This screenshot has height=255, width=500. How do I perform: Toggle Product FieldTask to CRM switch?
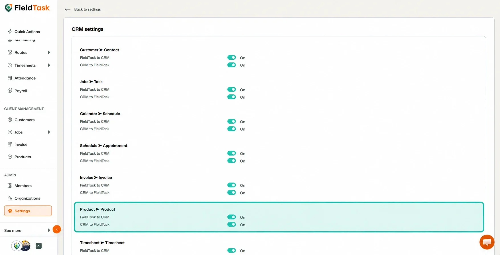pos(231,217)
